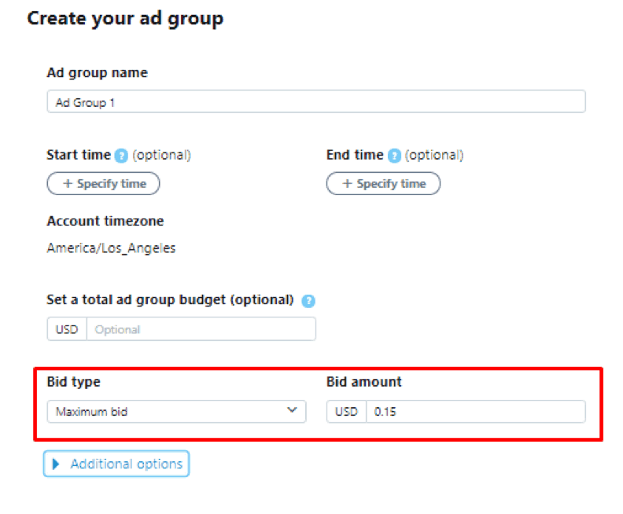Viewport: 623px width, 514px height.
Task: Click the triangle icon beside Additional options
Action: click(57, 464)
